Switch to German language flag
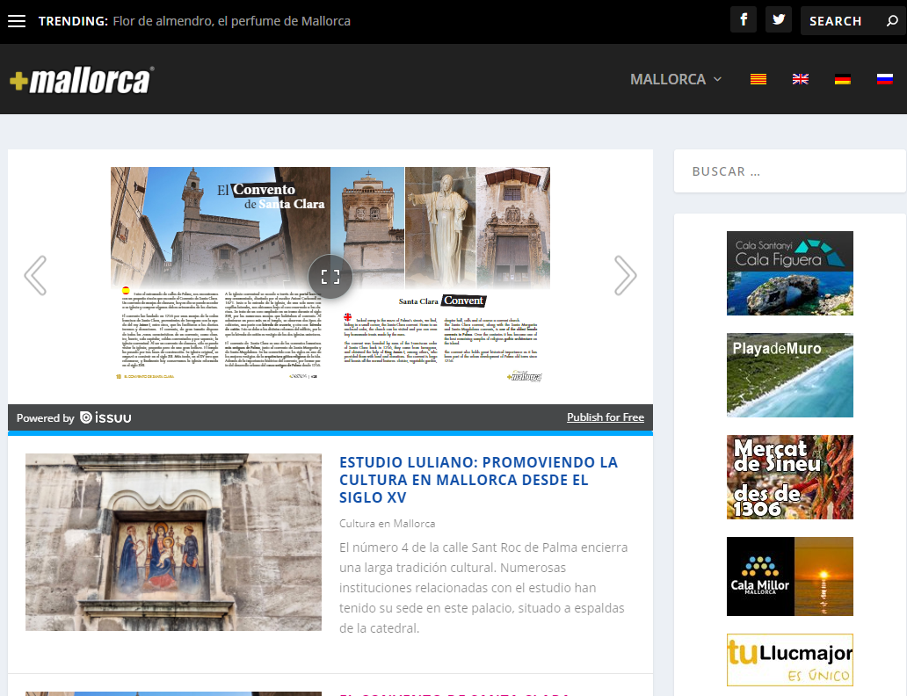This screenshot has width=907, height=696. (x=843, y=79)
